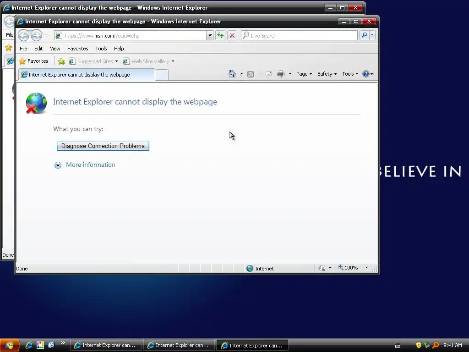Expand the Quick Launch overflow chevron
469x352 pixels.
(63, 343)
